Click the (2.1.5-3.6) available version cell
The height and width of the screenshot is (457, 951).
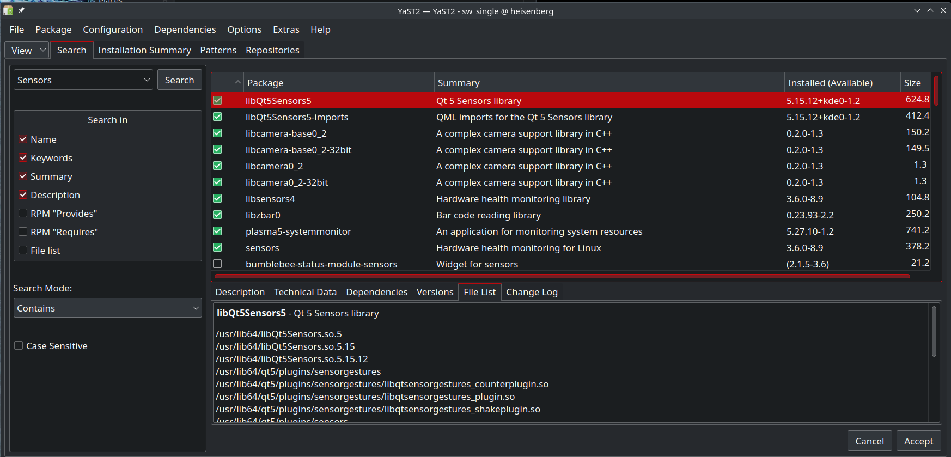click(808, 264)
